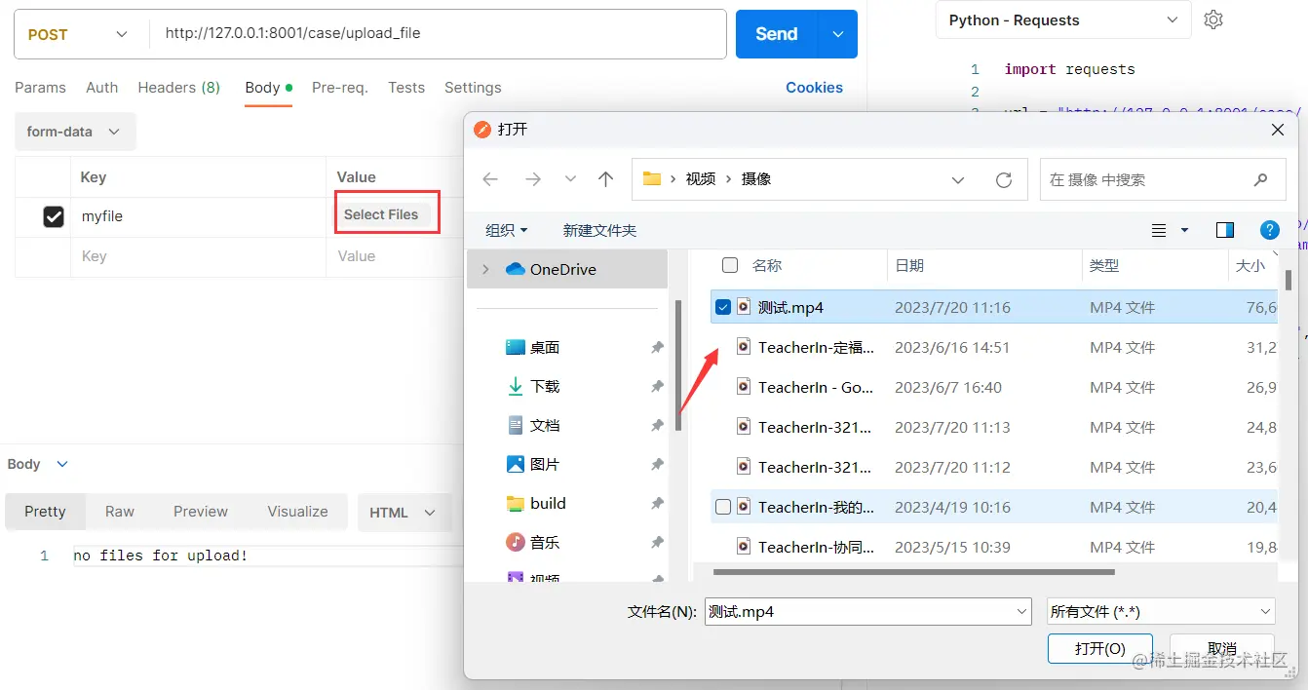The height and width of the screenshot is (690, 1308).
Task: Click the Select Files button
Action: click(381, 214)
